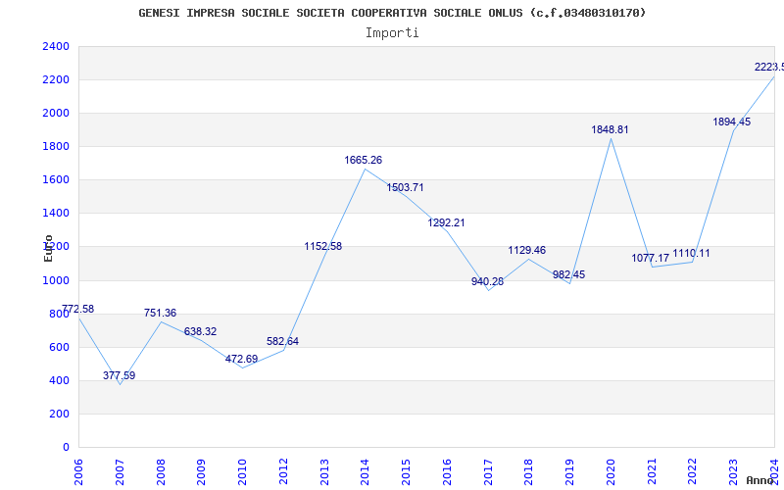
Task: Select data label 1848.81
Action: tap(610, 130)
